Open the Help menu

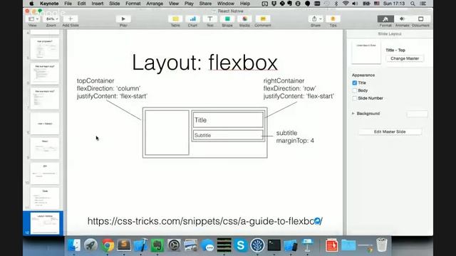pyautogui.click(x=245, y=4)
